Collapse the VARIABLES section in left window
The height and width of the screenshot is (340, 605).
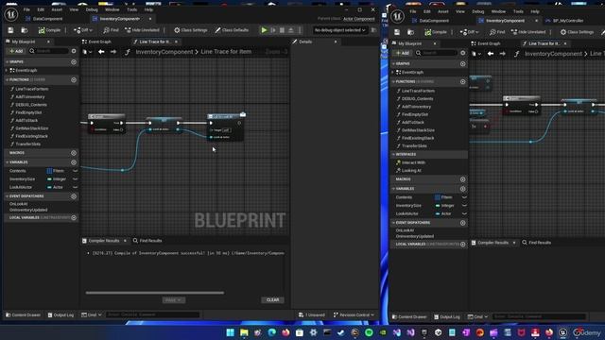(x=7, y=162)
